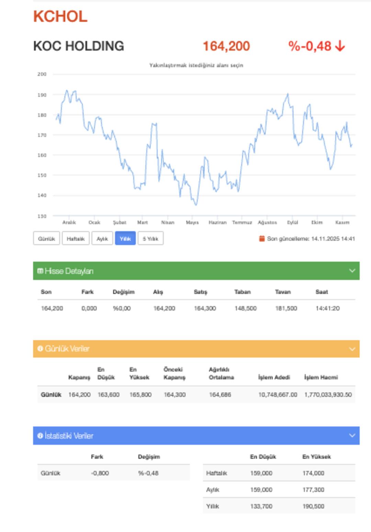
Task: Click the Yıllık row in statistics table
Action: pos(212,506)
